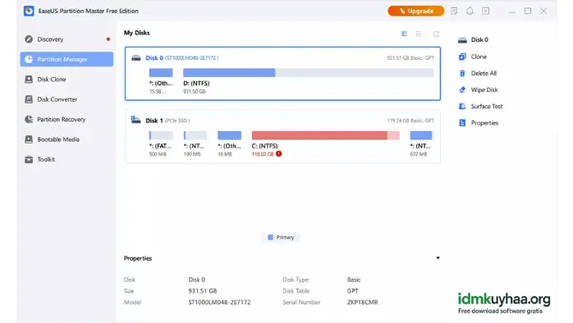The image size is (573, 323).
Task: Click the Clone icon in right panel
Action: click(463, 57)
